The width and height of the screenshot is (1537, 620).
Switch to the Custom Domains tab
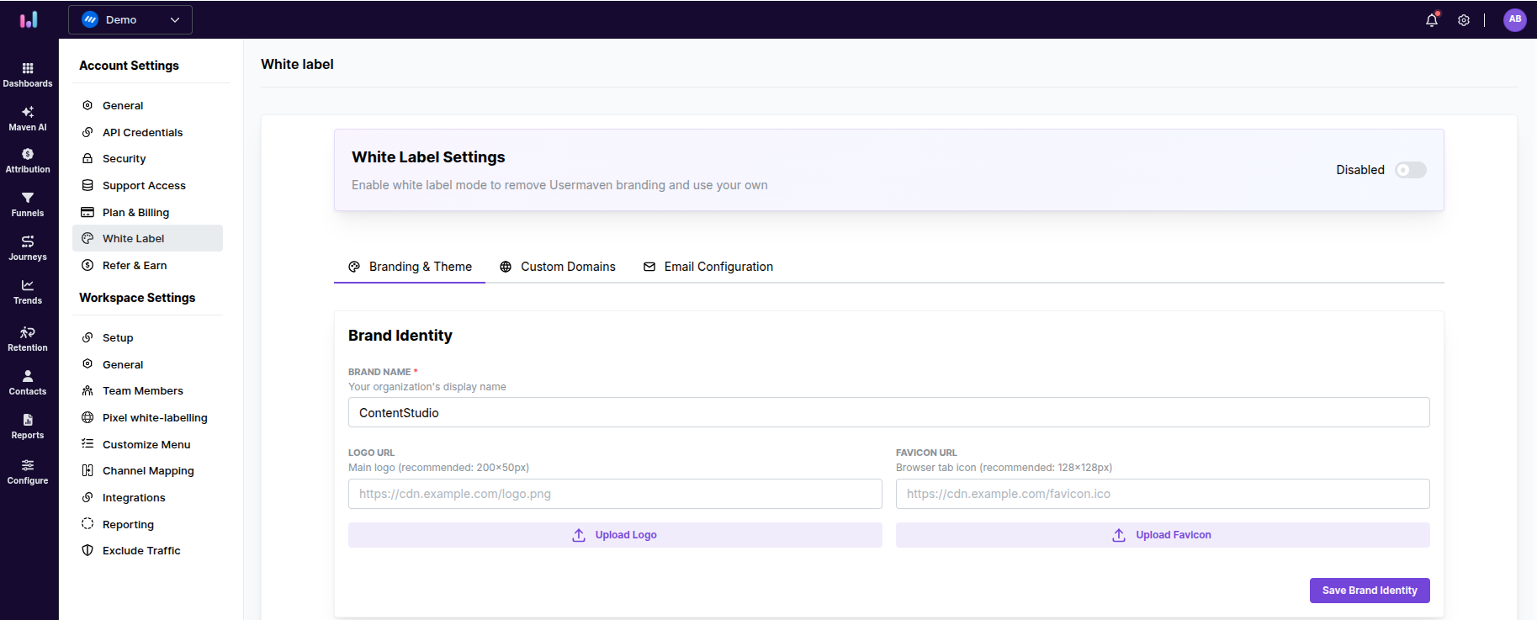point(557,267)
